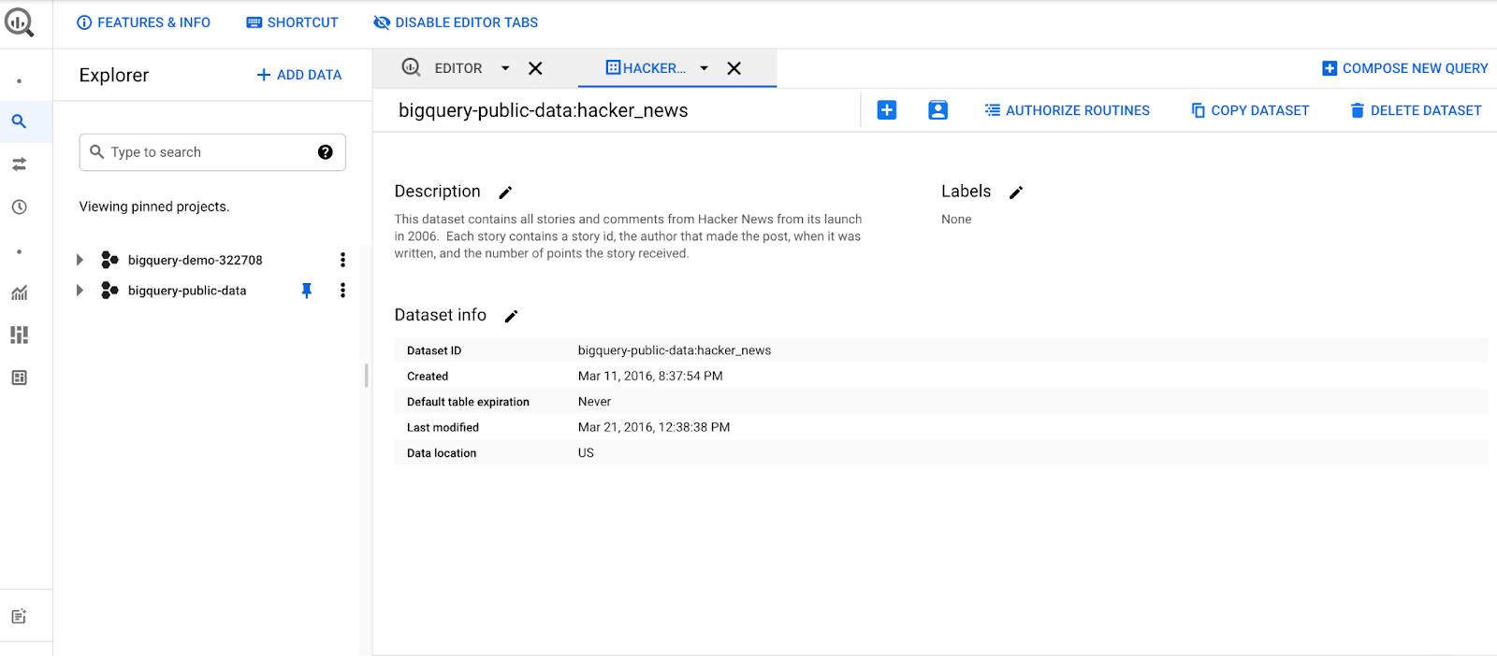The image size is (1497, 656).
Task: Open the HACKER tab dropdown arrow
Action: [x=704, y=68]
